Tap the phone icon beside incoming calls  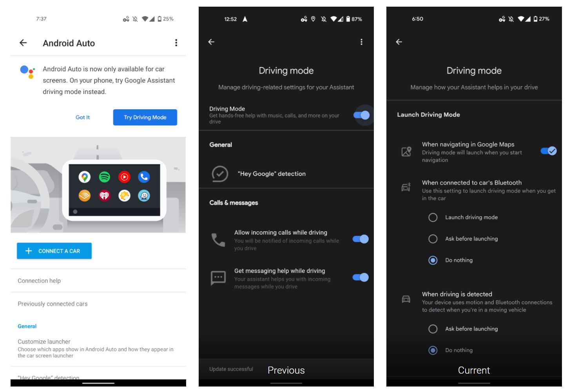pos(218,240)
